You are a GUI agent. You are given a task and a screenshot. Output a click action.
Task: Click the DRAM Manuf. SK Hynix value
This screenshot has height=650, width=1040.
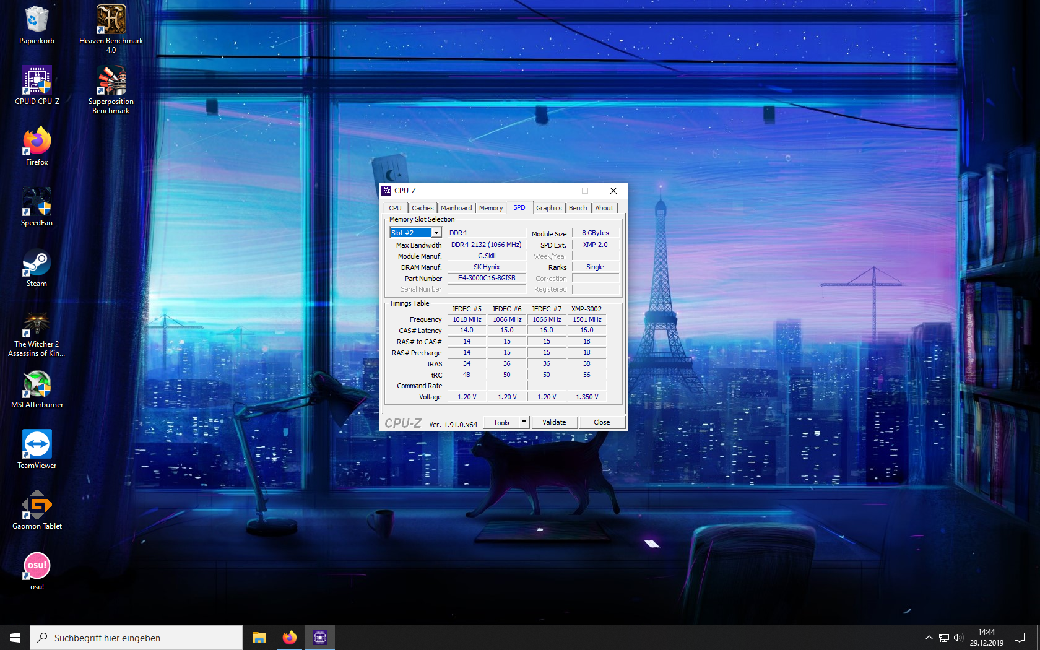tap(487, 267)
